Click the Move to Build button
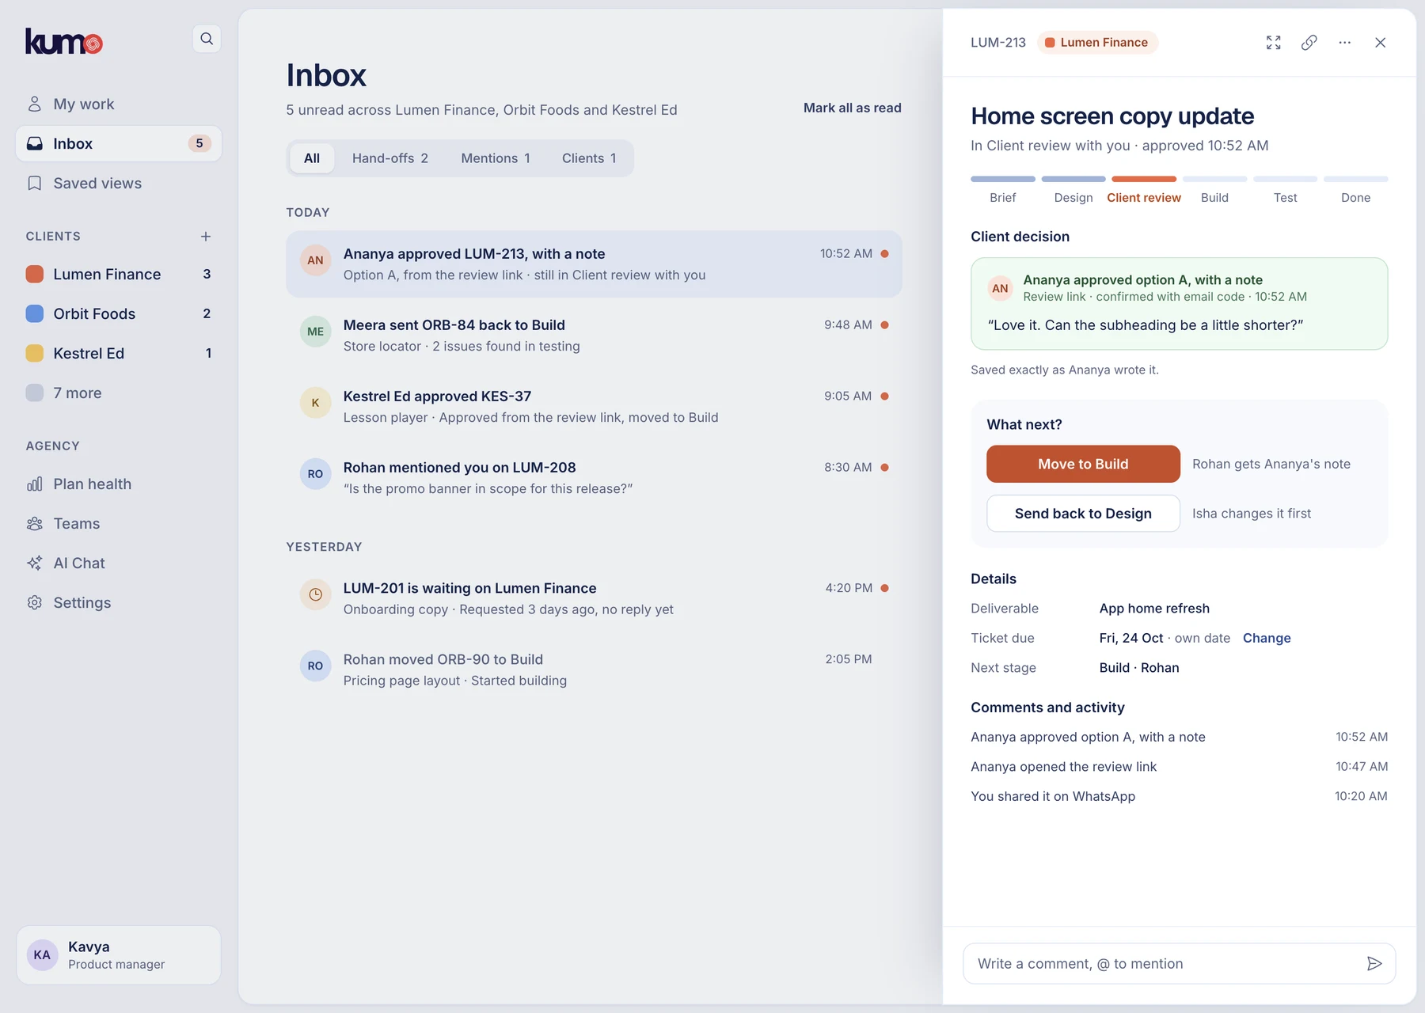The height and width of the screenshot is (1013, 1425). pos(1083,464)
